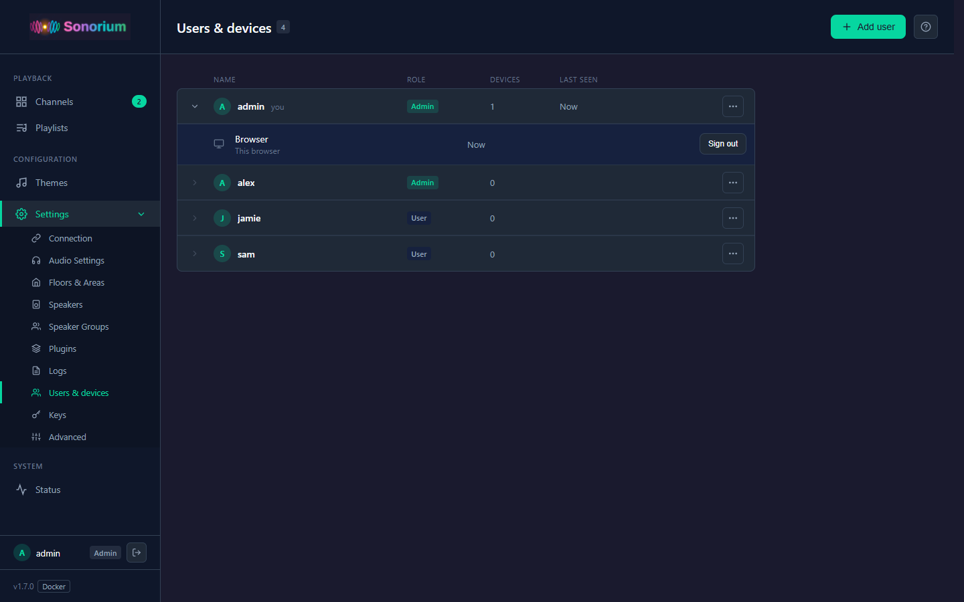964x602 pixels.
Task: Go to Connection settings
Action: pos(80,238)
